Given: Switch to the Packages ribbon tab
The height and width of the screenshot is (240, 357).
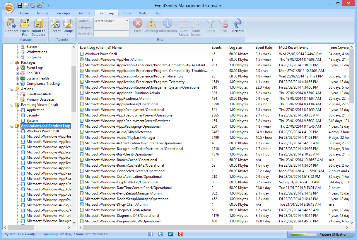Looking at the screenshot, I should (x=64, y=13).
